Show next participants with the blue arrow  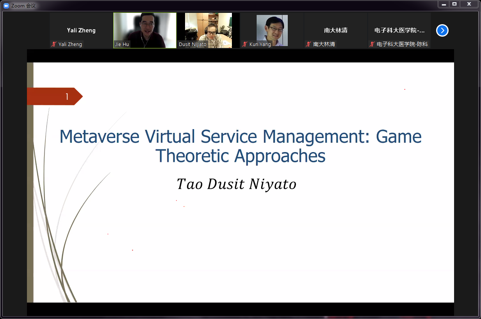pos(442,30)
